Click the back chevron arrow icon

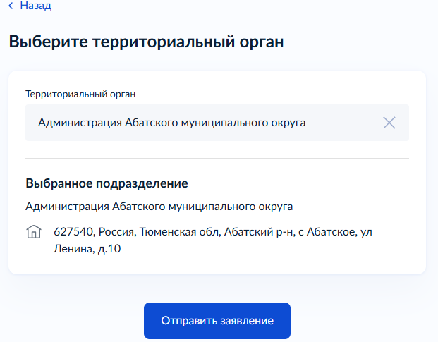pos(11,6)
